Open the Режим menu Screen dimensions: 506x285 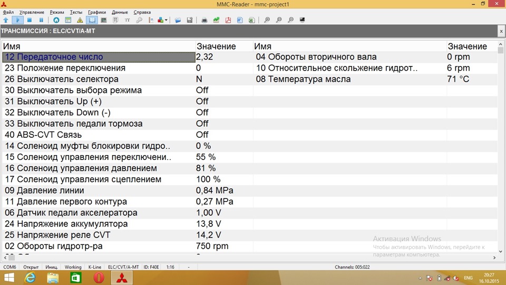tap(57, 12)
